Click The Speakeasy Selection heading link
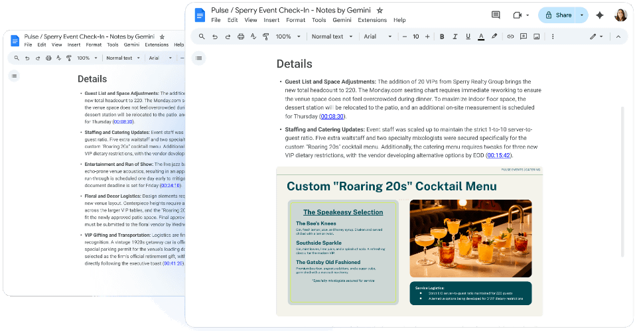This screenshot has height=331, width=637. click(x=343, y=212)
